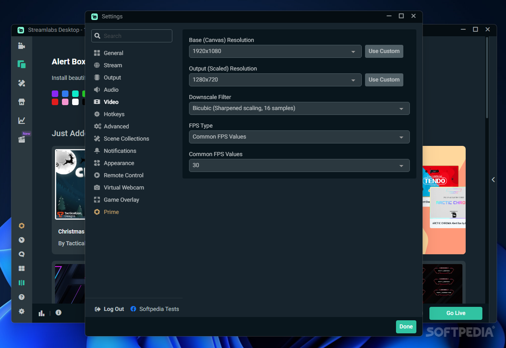The width and height of the screenshot is (506, 348).
Task: Show performance stats bar chart icon
Action: [x=42, y=313]
